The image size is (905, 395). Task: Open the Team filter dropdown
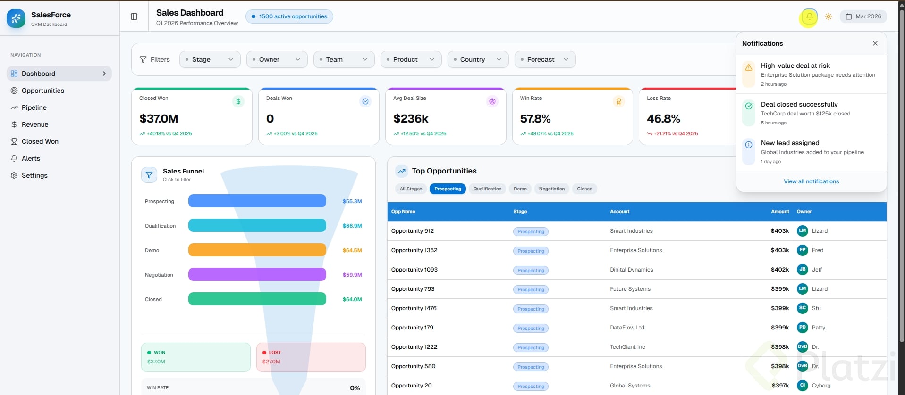point(344,59)
